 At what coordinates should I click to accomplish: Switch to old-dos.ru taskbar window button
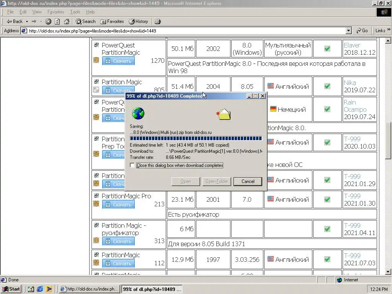coord(89,289)
